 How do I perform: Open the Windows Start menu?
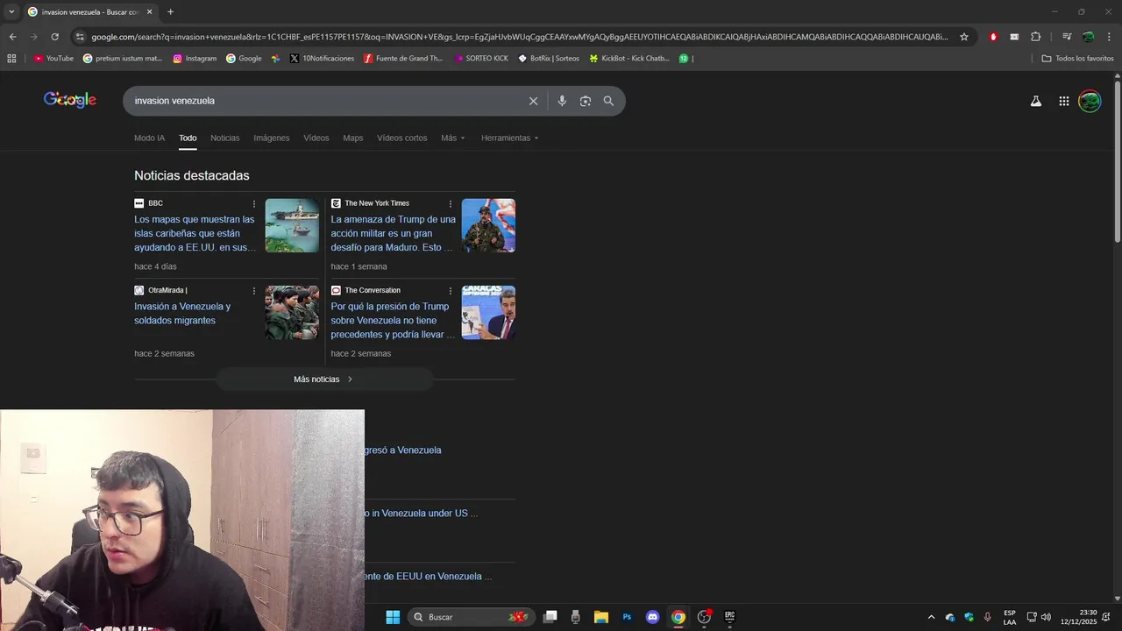coord(393,617)
